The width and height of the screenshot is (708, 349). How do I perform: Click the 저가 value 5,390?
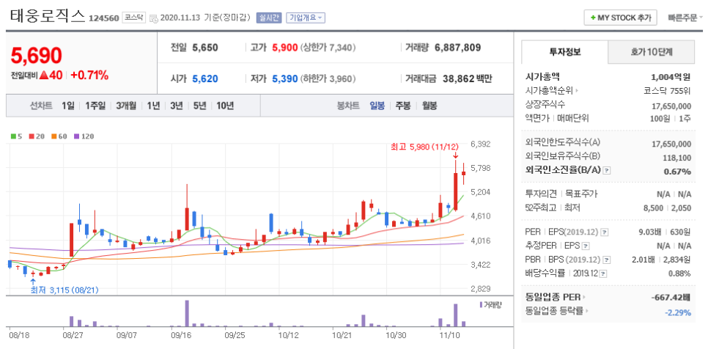(x=285, y=78)
